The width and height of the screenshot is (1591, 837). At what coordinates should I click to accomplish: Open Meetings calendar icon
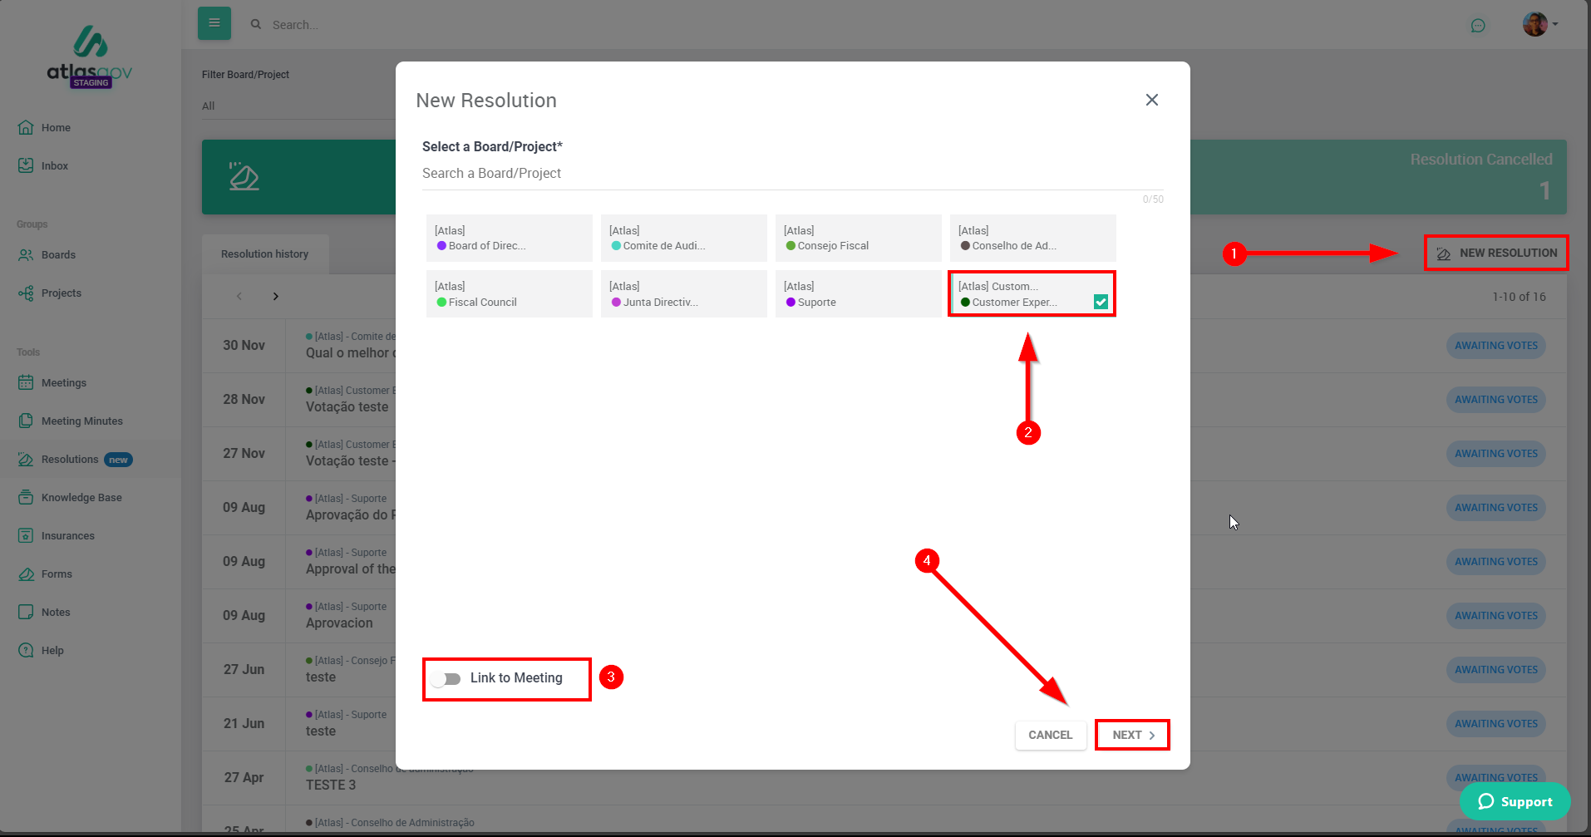(26, 382)
